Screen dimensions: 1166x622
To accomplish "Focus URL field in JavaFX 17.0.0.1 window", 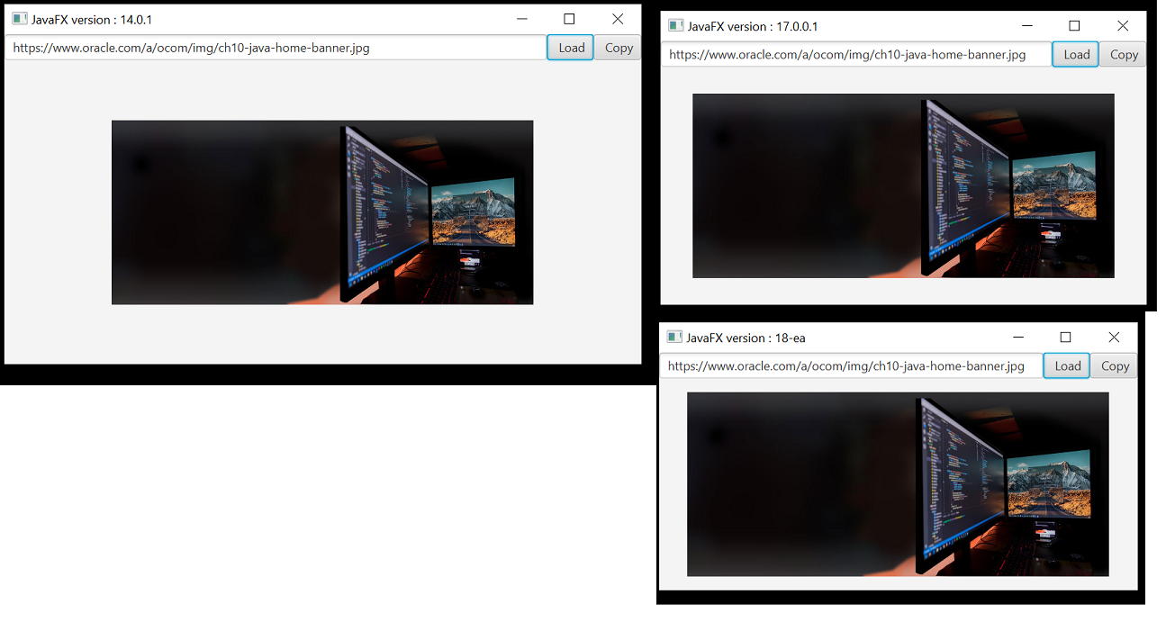I will point(856,54).
